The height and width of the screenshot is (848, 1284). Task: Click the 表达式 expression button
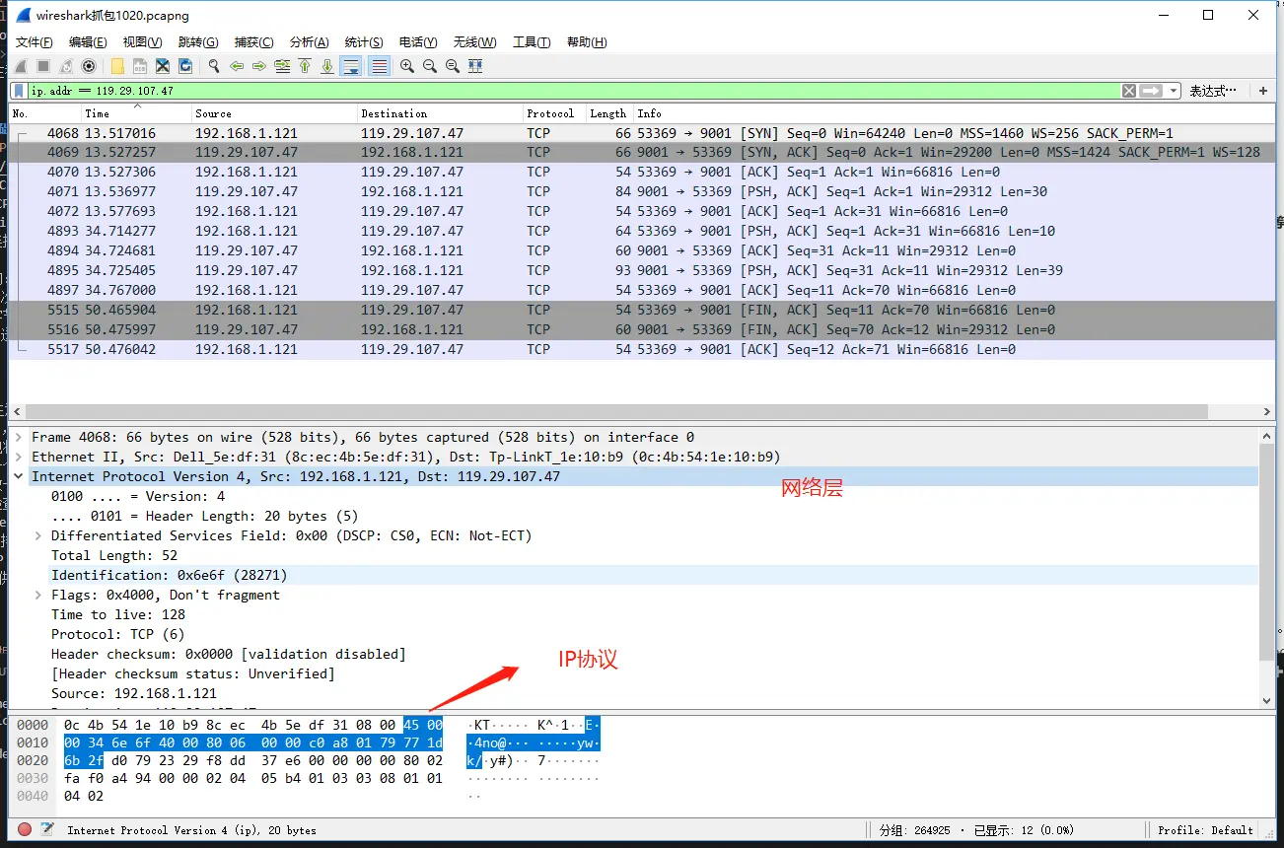(1212, 91)
